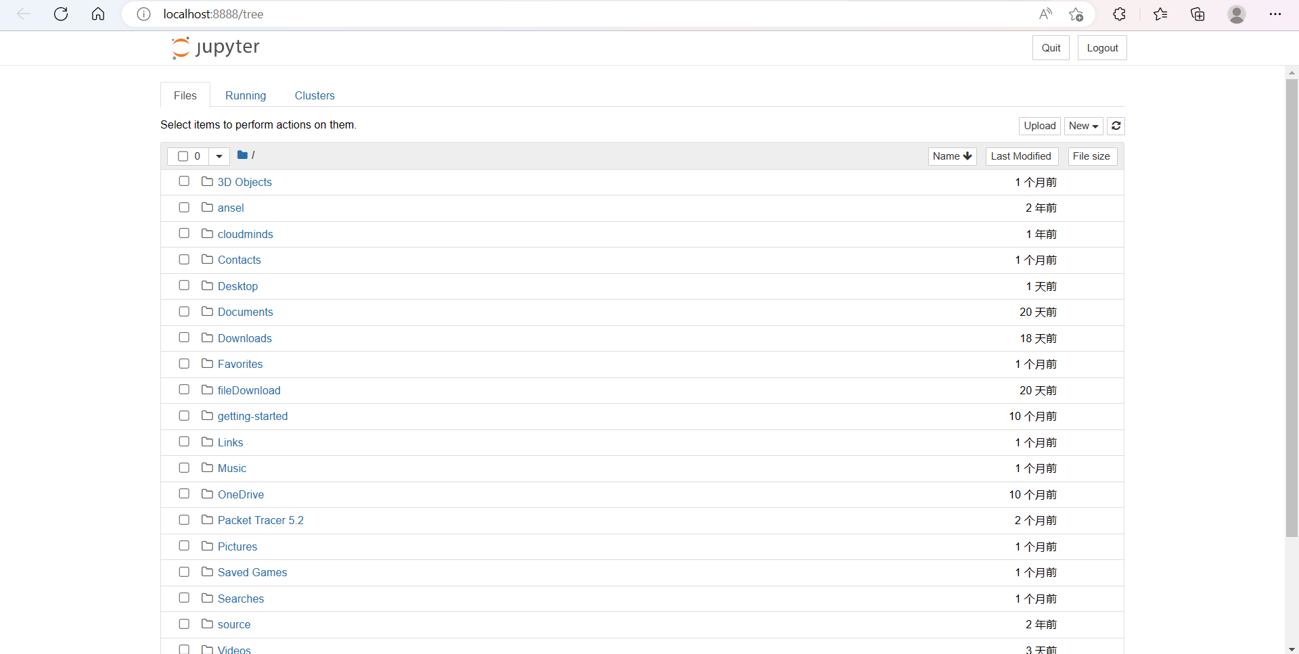Click '18 天前' in the Downloads row
The image size is (1299, 654).
coord(1038,338)
